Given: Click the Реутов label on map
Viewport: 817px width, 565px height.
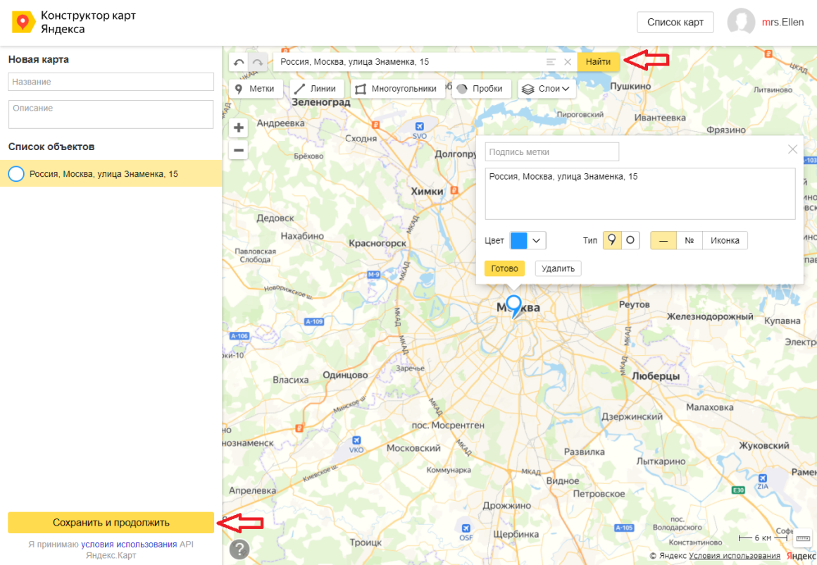Looking at the screenshot, I should tap(634, 304).
